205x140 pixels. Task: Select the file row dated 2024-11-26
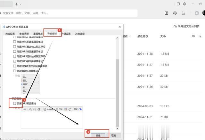[162, 87]
